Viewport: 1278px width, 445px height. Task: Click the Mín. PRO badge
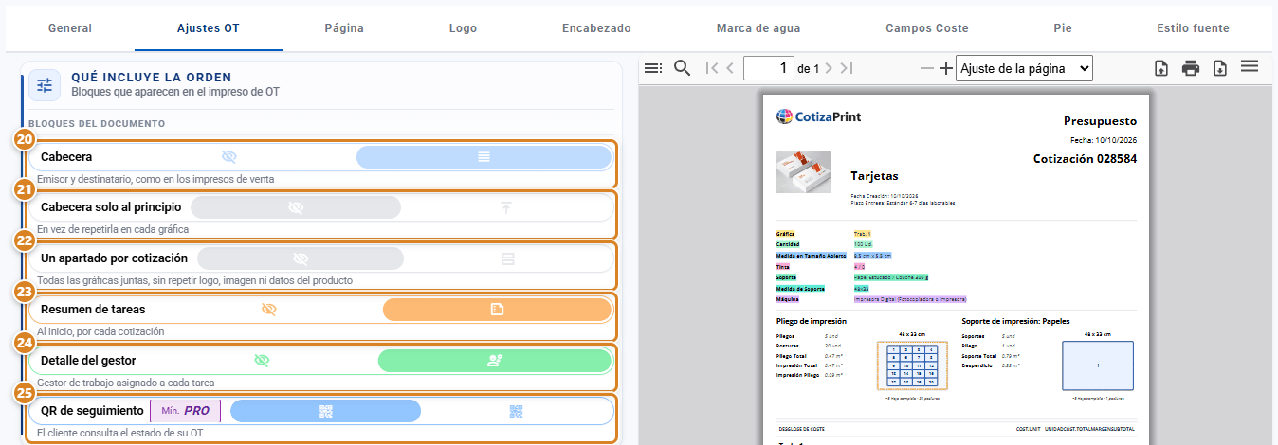(186, 411)
